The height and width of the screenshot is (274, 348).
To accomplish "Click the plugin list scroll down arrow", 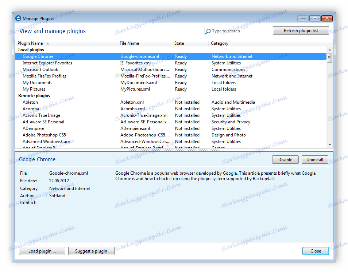I will pyautogui.click(x=330, y=144).
